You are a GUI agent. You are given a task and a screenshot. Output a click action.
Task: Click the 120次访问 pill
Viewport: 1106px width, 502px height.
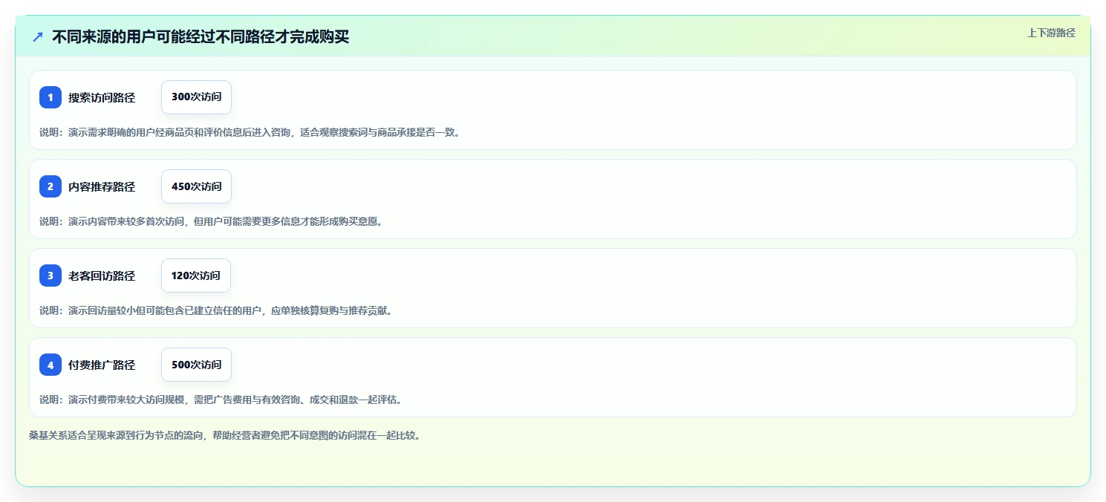click(196, 276)
